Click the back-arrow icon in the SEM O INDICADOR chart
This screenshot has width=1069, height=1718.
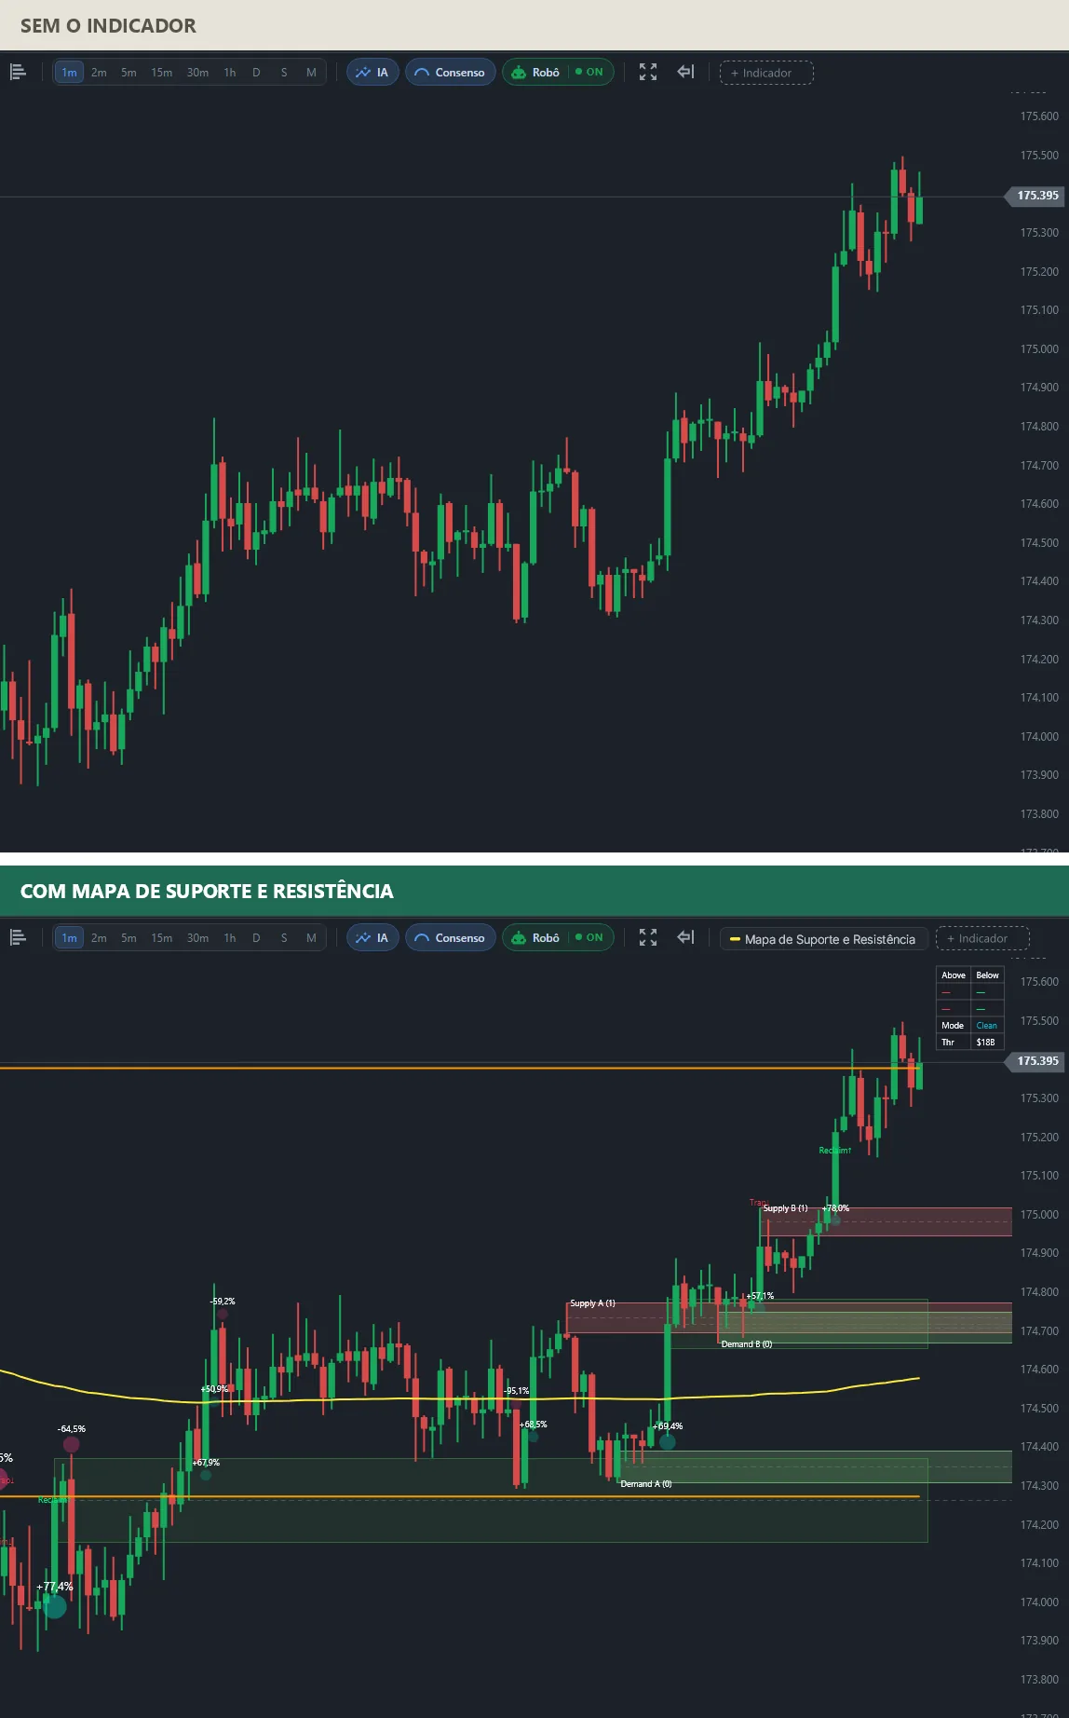coord(686,72)
